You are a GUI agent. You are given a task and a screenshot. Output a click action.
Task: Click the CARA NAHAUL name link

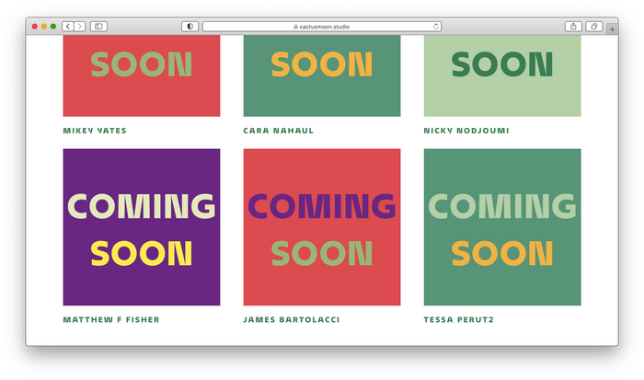(278, 131)
